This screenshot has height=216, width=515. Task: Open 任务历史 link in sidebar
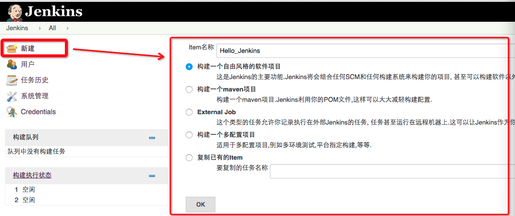(x=35, y=80)
